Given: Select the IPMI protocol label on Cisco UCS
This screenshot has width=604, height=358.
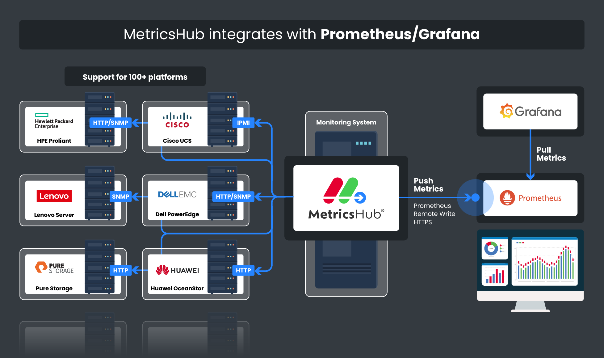Looking at the screenshot, I should [243, 121].
